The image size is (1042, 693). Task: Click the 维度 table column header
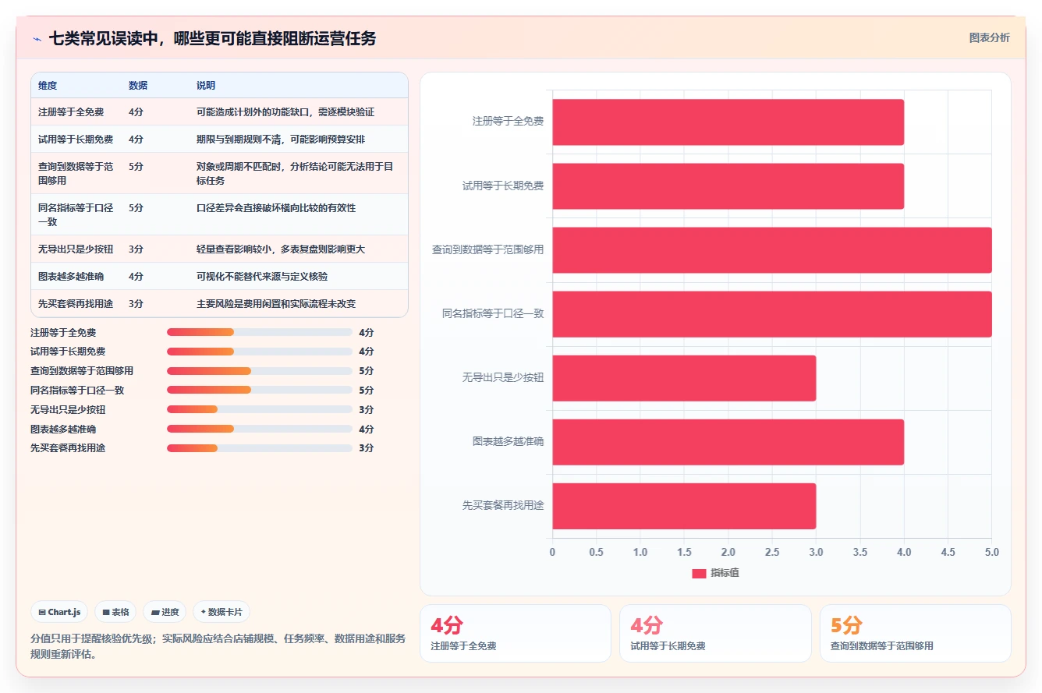pyautogui.click(x=48, y=86)
